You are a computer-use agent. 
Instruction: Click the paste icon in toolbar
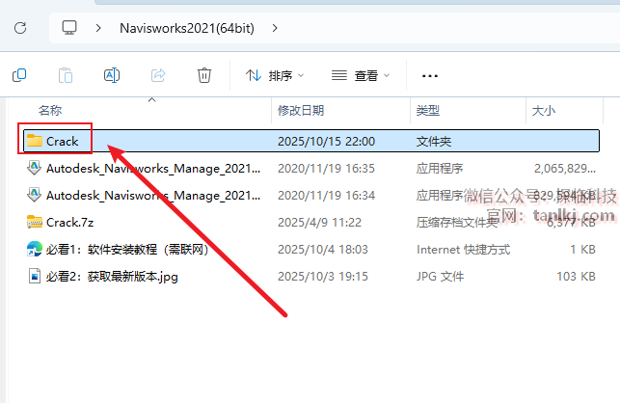coord(66,75)
